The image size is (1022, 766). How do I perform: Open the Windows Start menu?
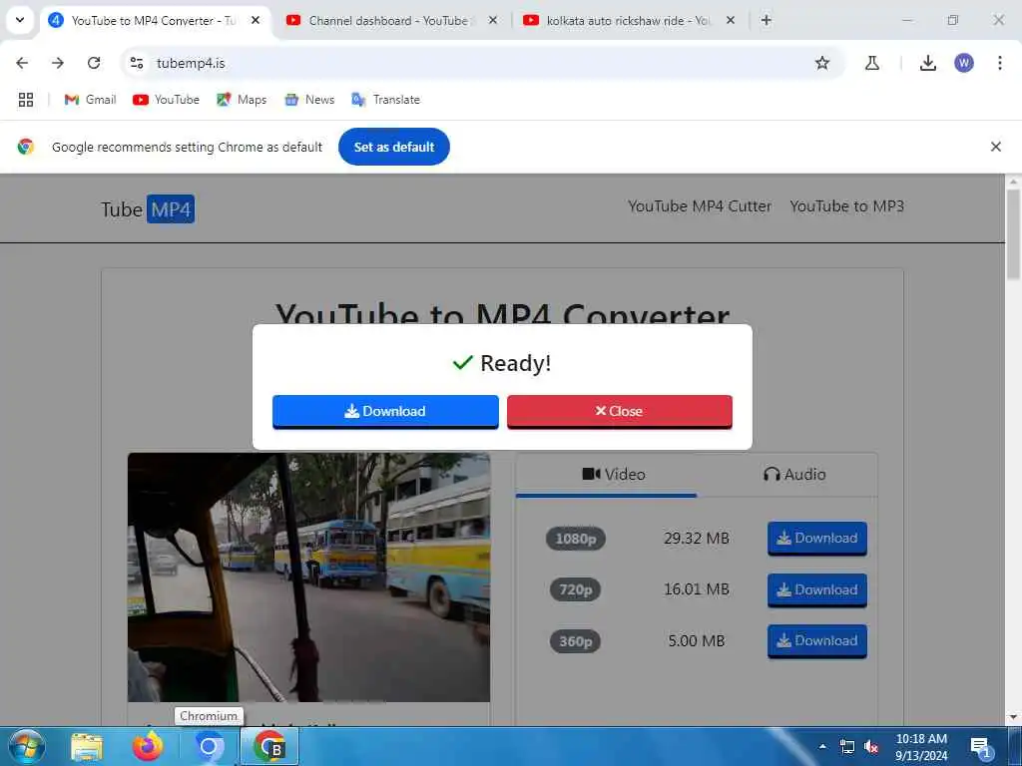[x=27, y=746]
